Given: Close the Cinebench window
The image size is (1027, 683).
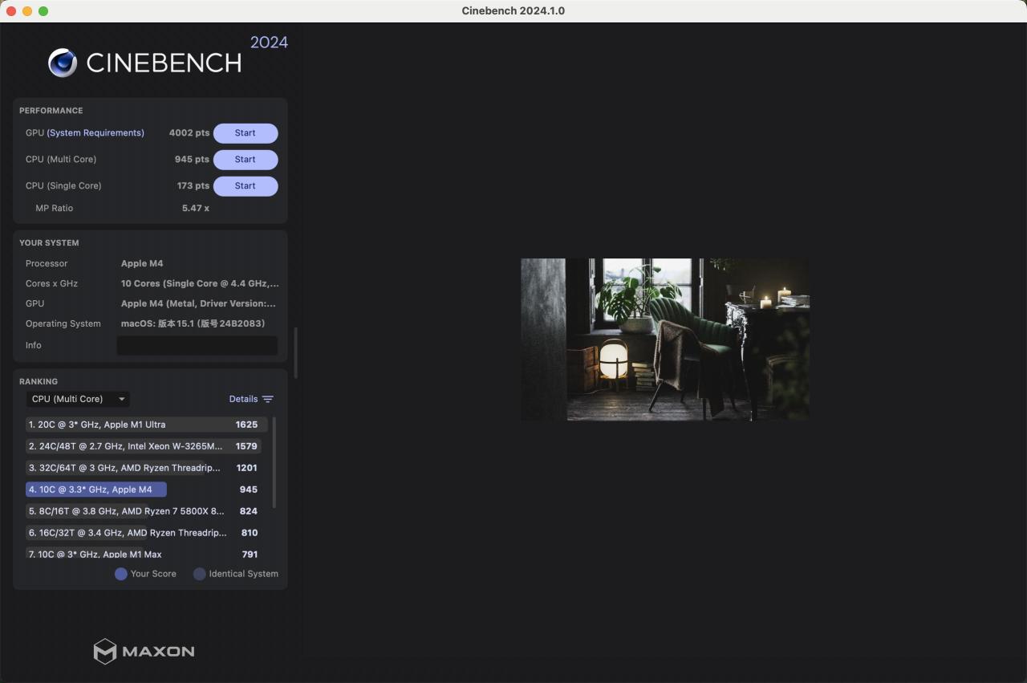Looking at the screenshot, I should pos(11,11).
